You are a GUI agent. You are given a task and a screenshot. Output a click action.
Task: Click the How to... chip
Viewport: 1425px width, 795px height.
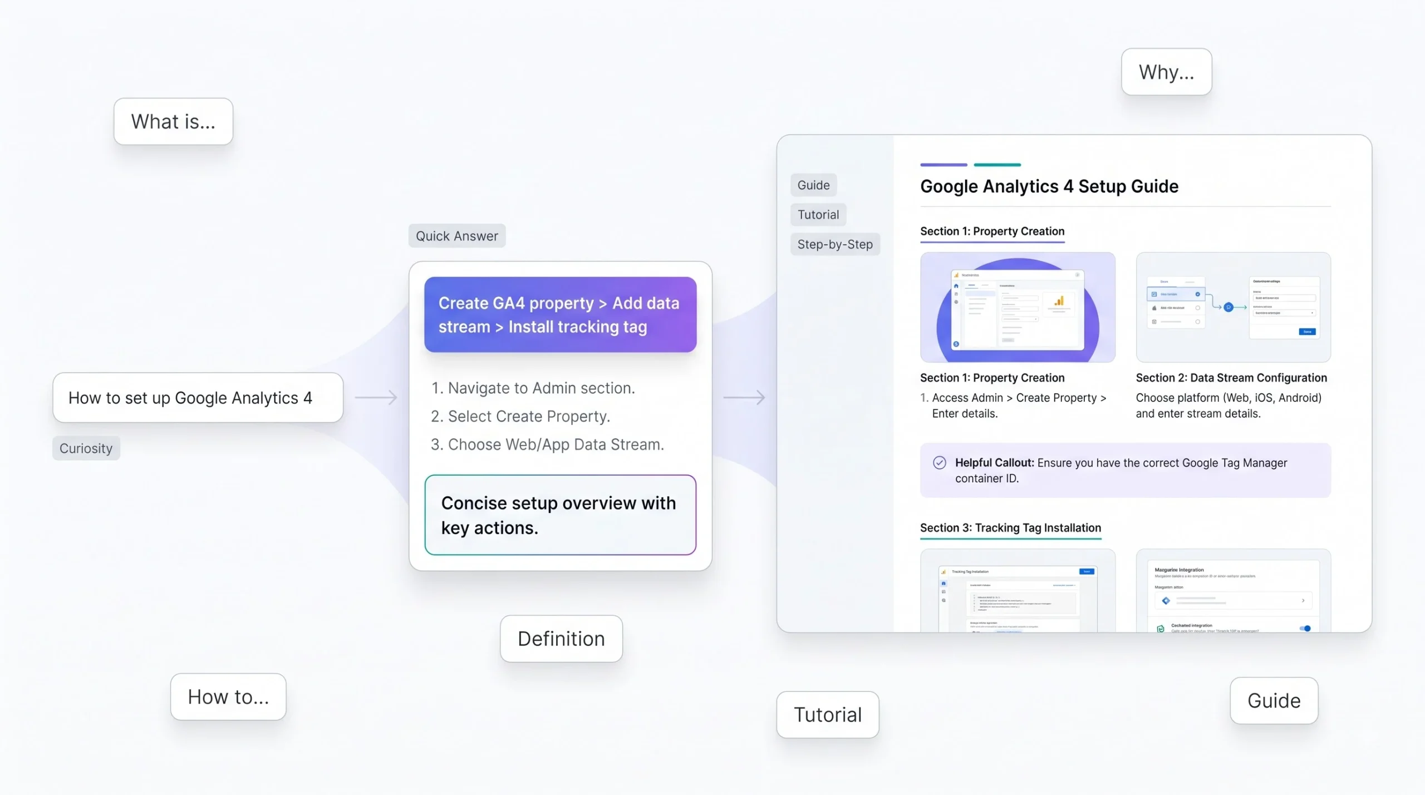[x=228, y=697]
